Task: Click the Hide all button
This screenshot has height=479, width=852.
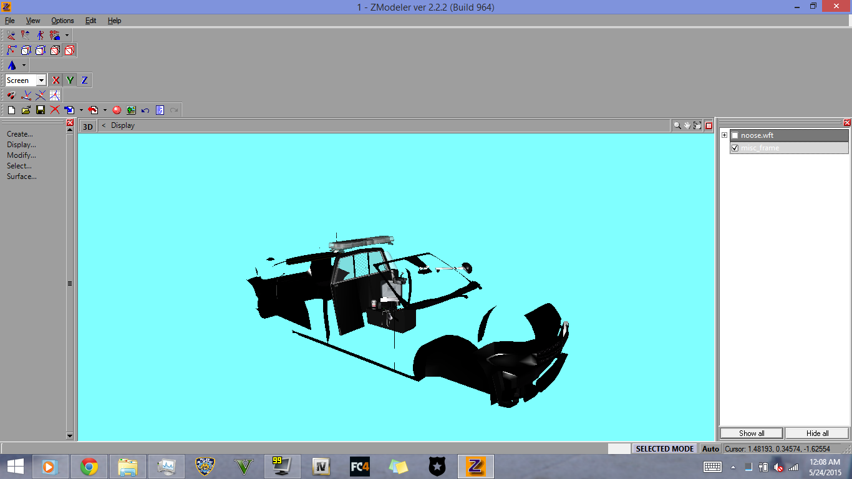Action: 817,433
